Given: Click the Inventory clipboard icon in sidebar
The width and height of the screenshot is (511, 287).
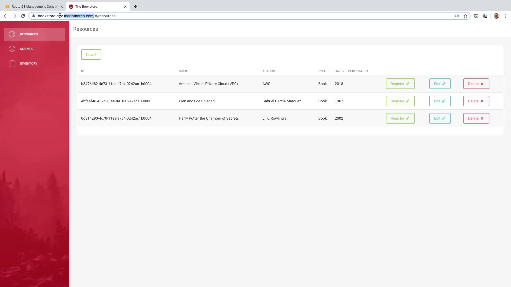Looking at the screenshot, I should (12, 64).
